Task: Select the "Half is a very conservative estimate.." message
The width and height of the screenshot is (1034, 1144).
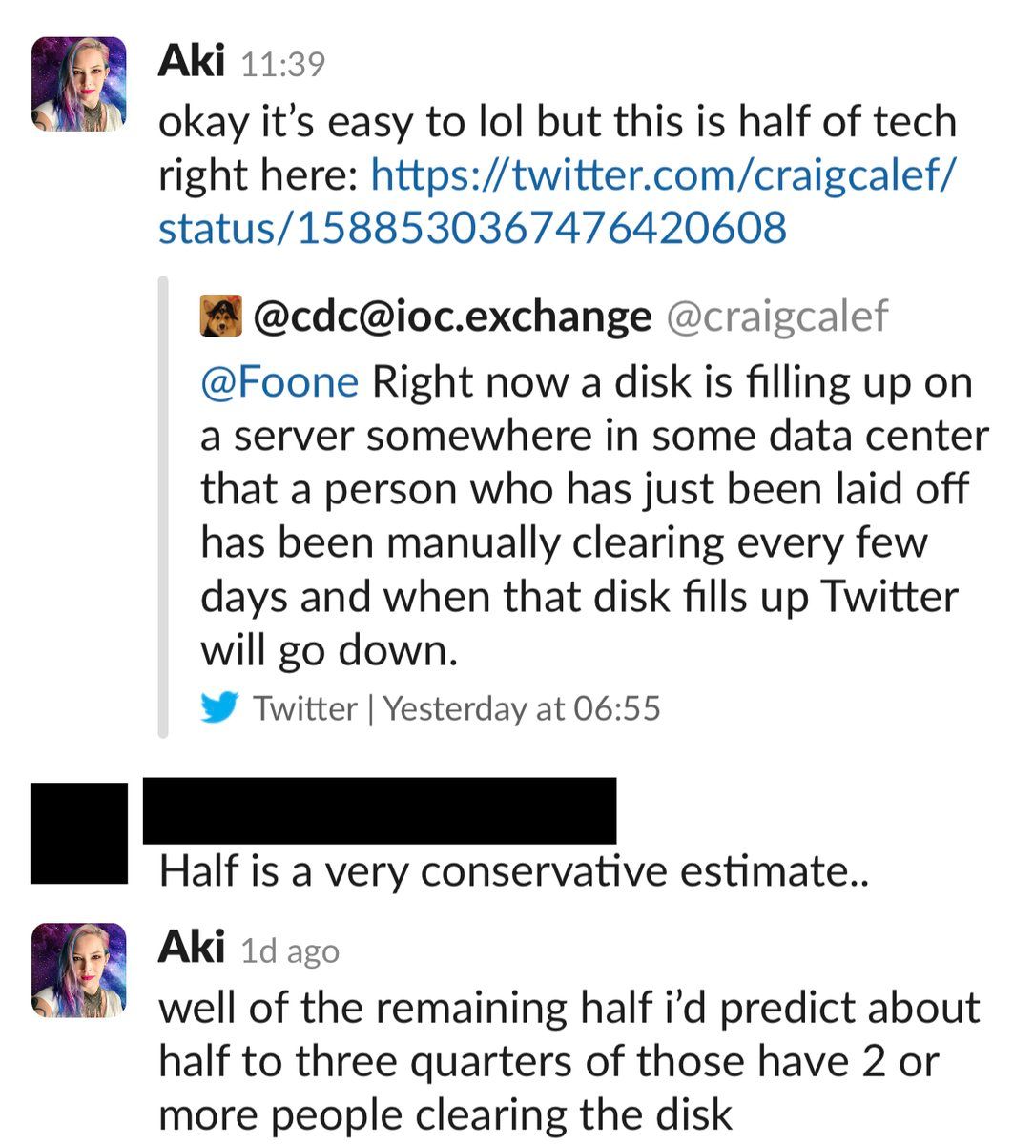Action: (x=514, y=871)
